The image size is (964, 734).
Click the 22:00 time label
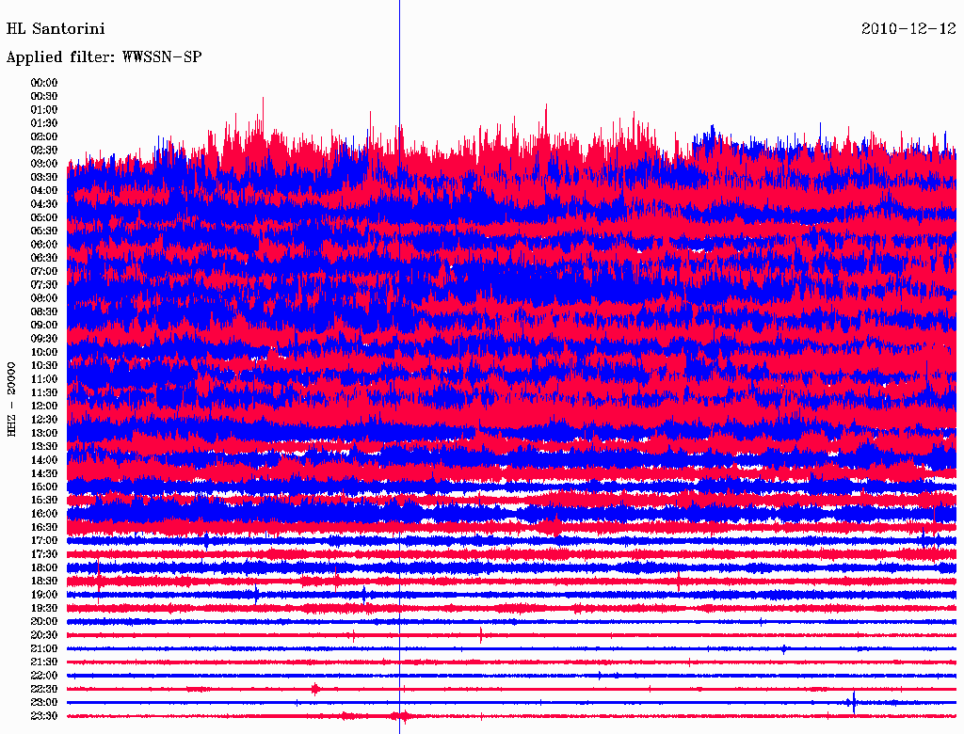[x=44, y=676]
